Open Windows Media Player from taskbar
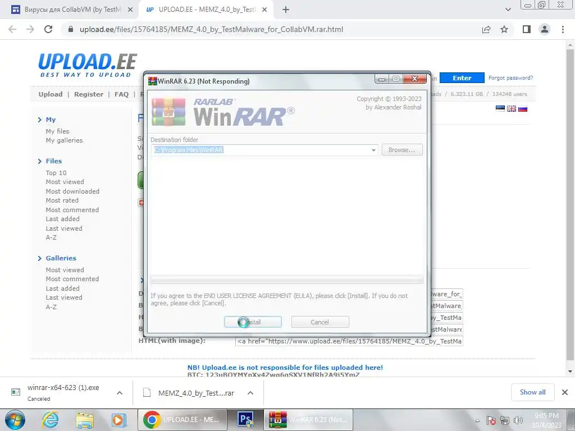This screenshot has width=575, height=431. (119, 420)
